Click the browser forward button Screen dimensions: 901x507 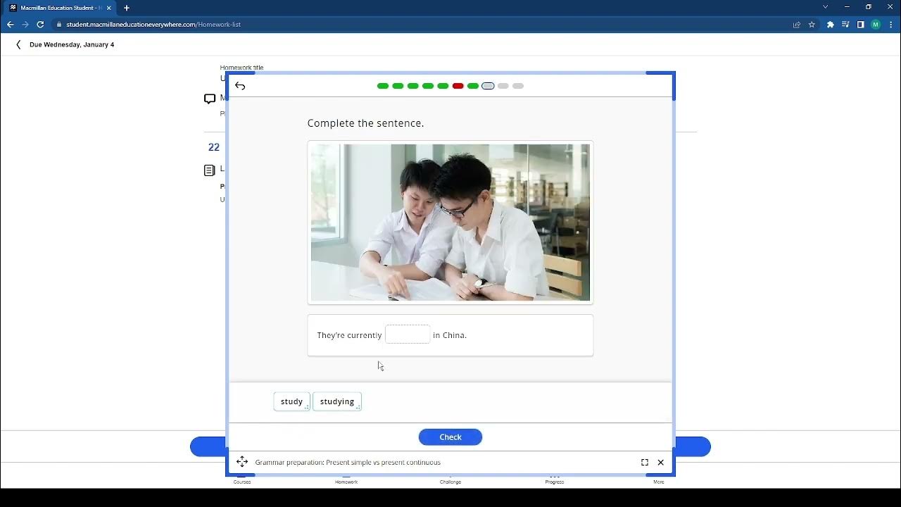(25, 25)
